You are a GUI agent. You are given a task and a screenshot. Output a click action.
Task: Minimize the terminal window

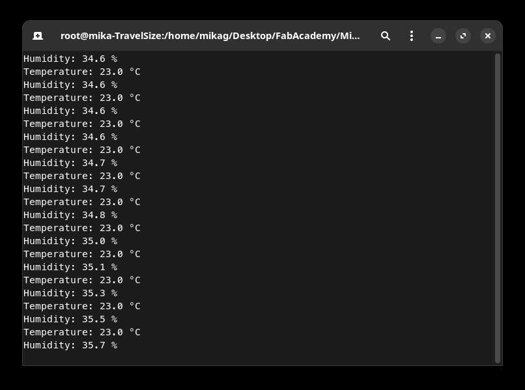[x=438, y=36]
